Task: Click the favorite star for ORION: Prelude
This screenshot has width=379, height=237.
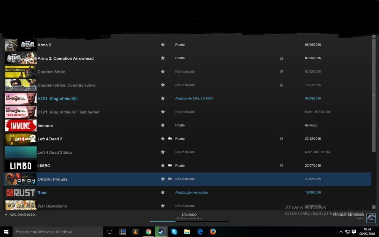Action: (163, 179)
